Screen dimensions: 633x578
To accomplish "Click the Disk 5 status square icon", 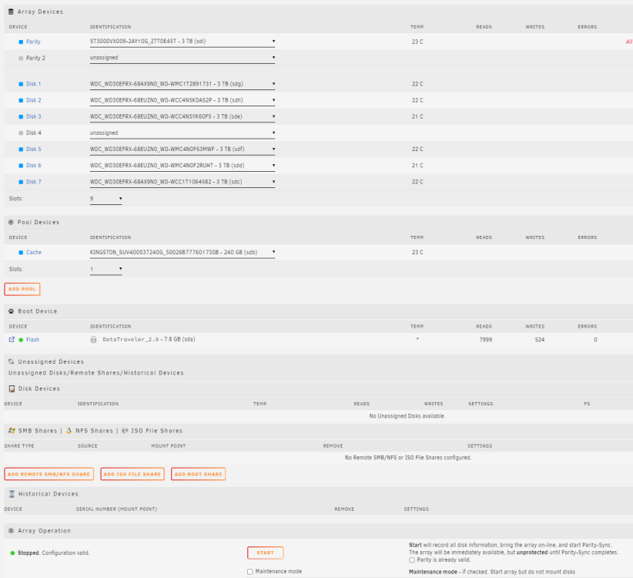I will point(21,150).
